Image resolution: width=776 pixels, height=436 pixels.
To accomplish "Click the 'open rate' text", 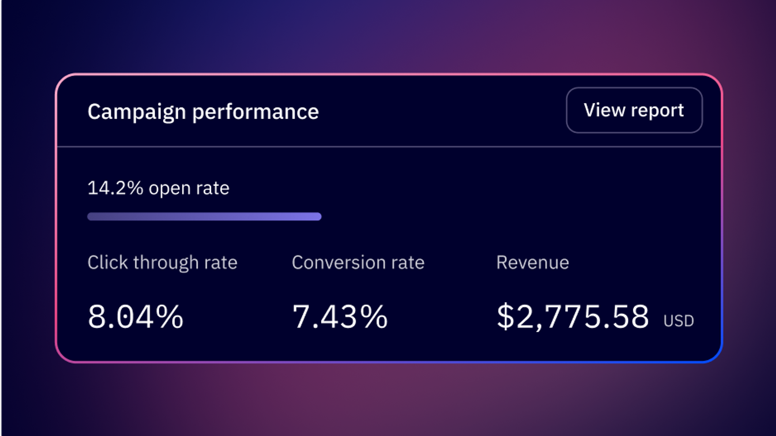I will coord(189,189).
